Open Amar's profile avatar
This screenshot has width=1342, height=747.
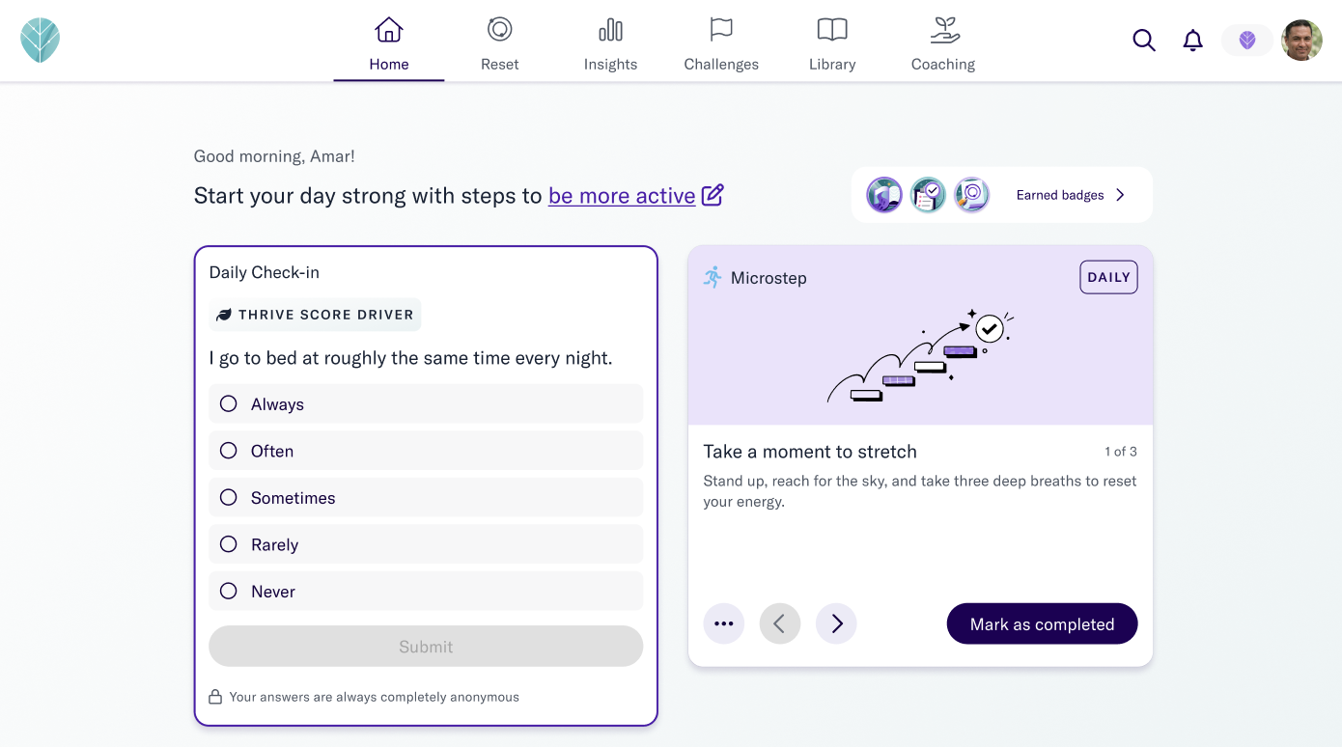1301,41
